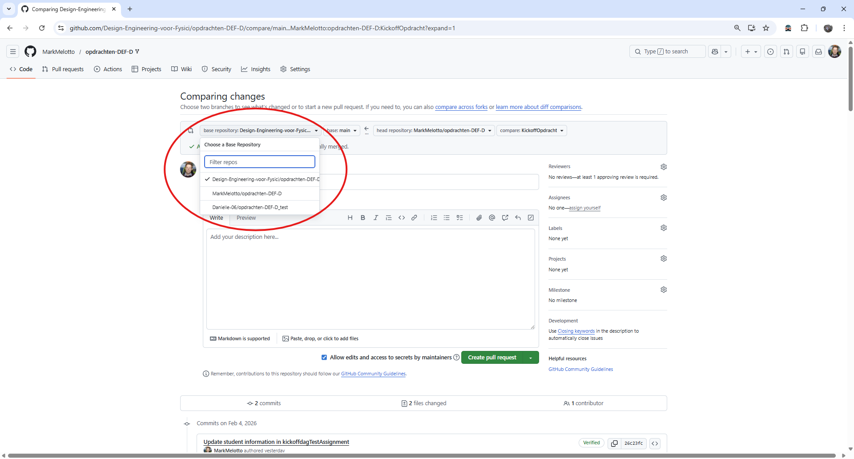Image resolution: width=854 pixels, height=459 pixels.
Task: Open the compare: KickoffOpdracht dropdown
Action: 532,130
